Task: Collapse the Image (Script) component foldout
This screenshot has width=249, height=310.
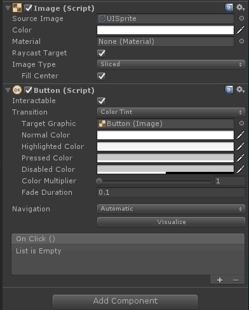Action: 8,8
